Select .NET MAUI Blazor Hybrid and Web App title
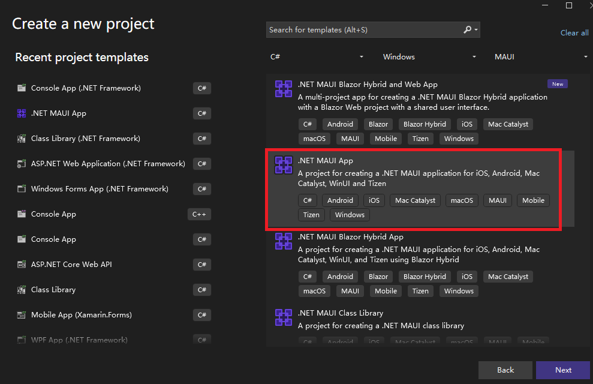 click(x=368, y=85)
